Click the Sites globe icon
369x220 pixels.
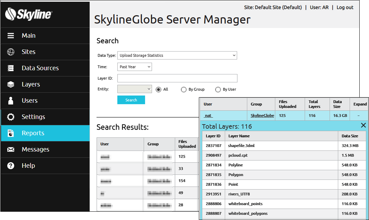coord(11,52)
